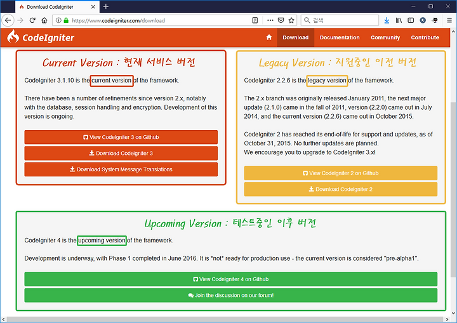457x323 pixels.
Task: Click Join the discussion on our forum button
Action: pyautogui.click(x=231, y=295)
